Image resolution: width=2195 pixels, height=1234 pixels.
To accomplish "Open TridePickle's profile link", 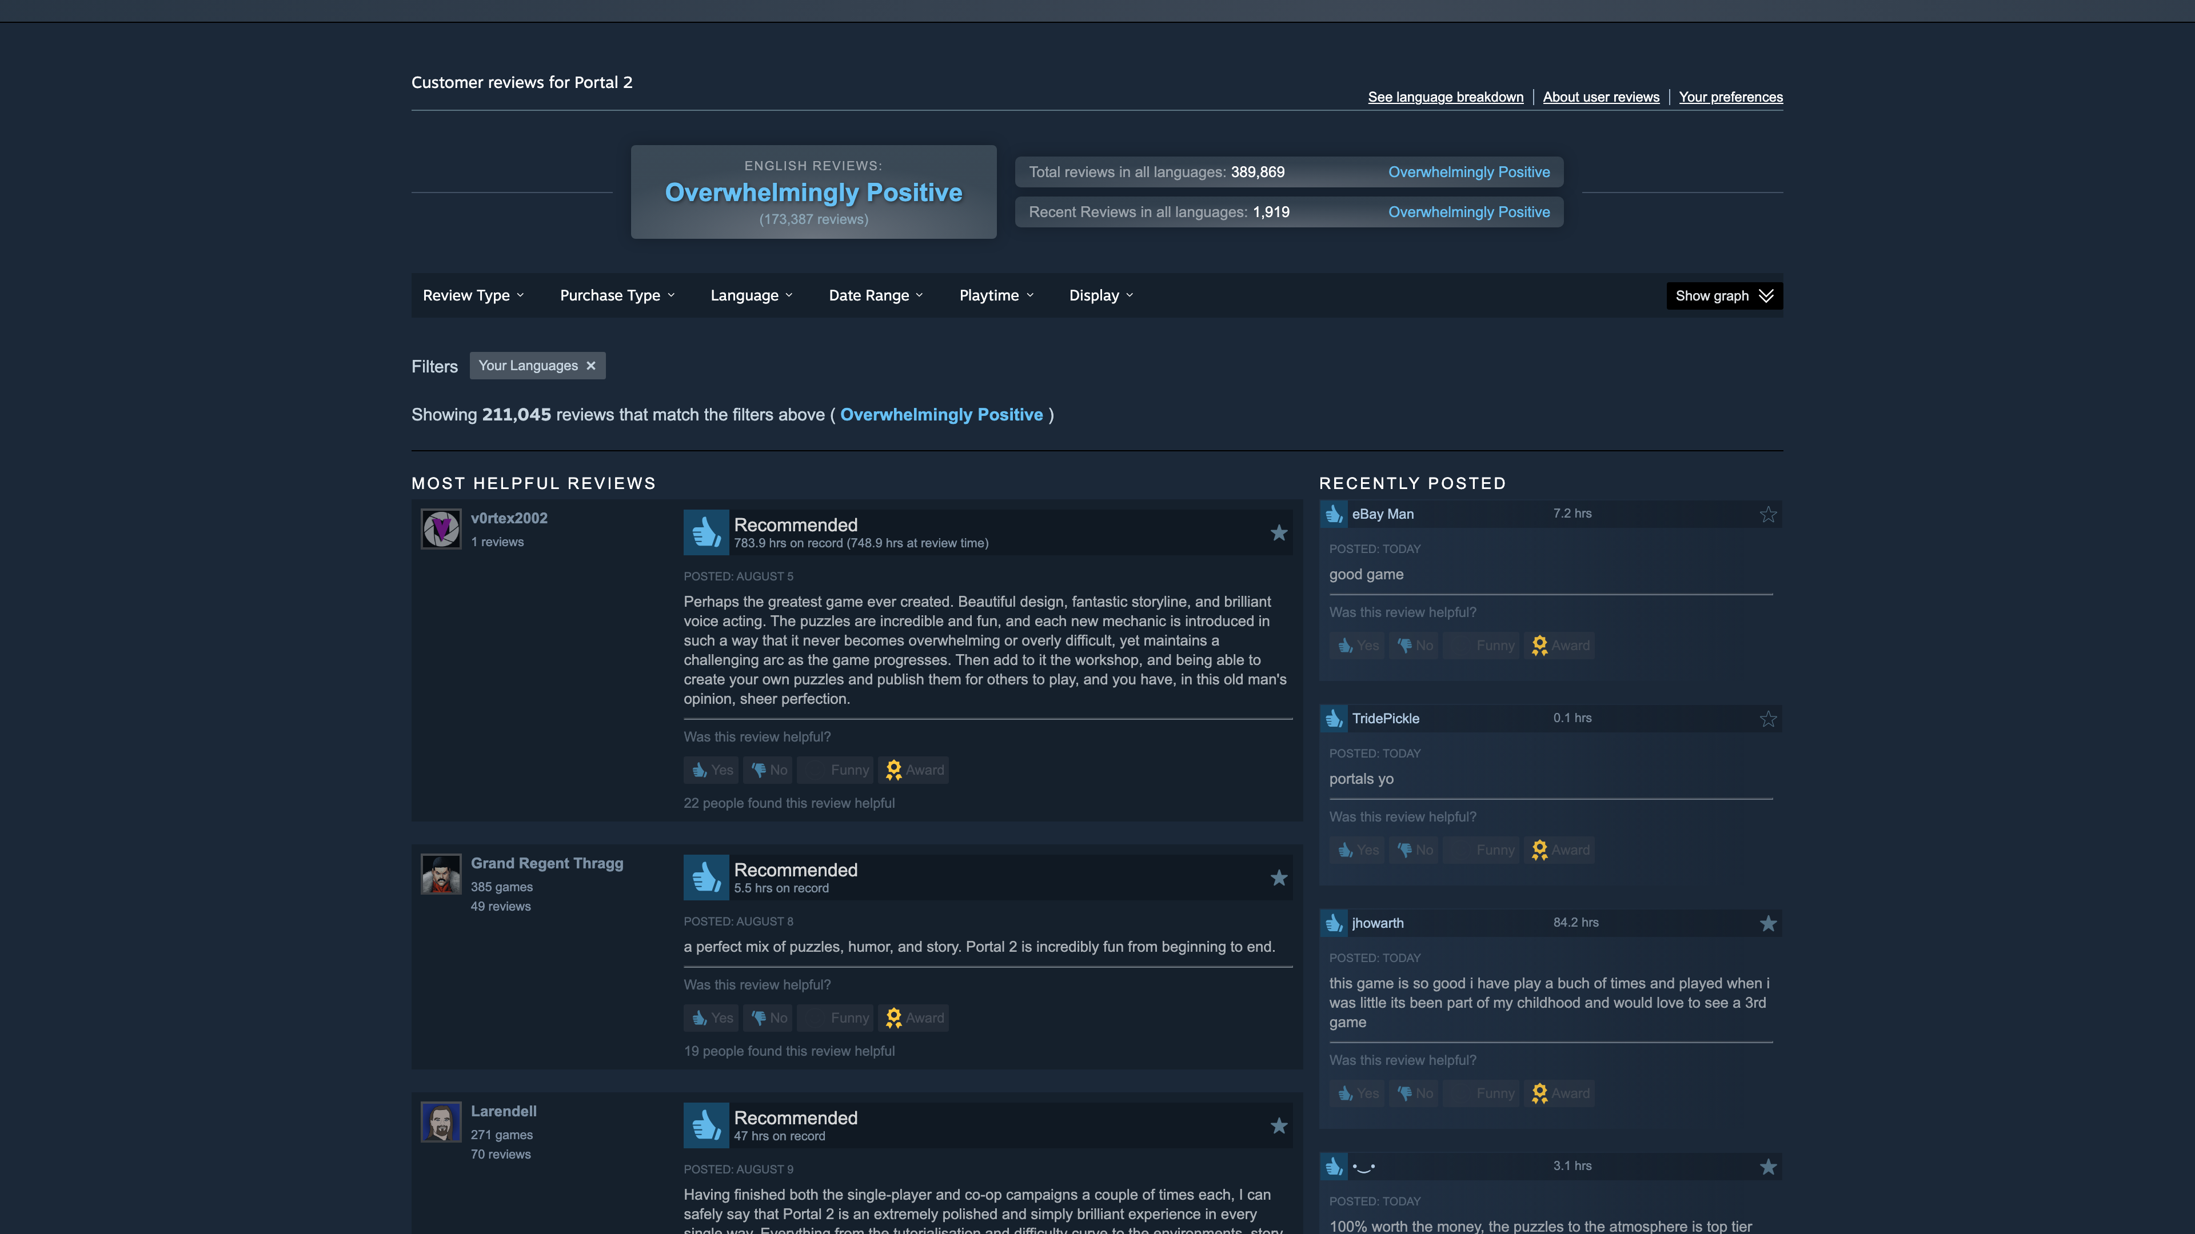I will pyautogui.click(x=1386, y=718).
